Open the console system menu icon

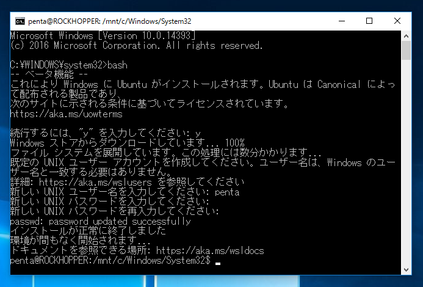point(20,21)
